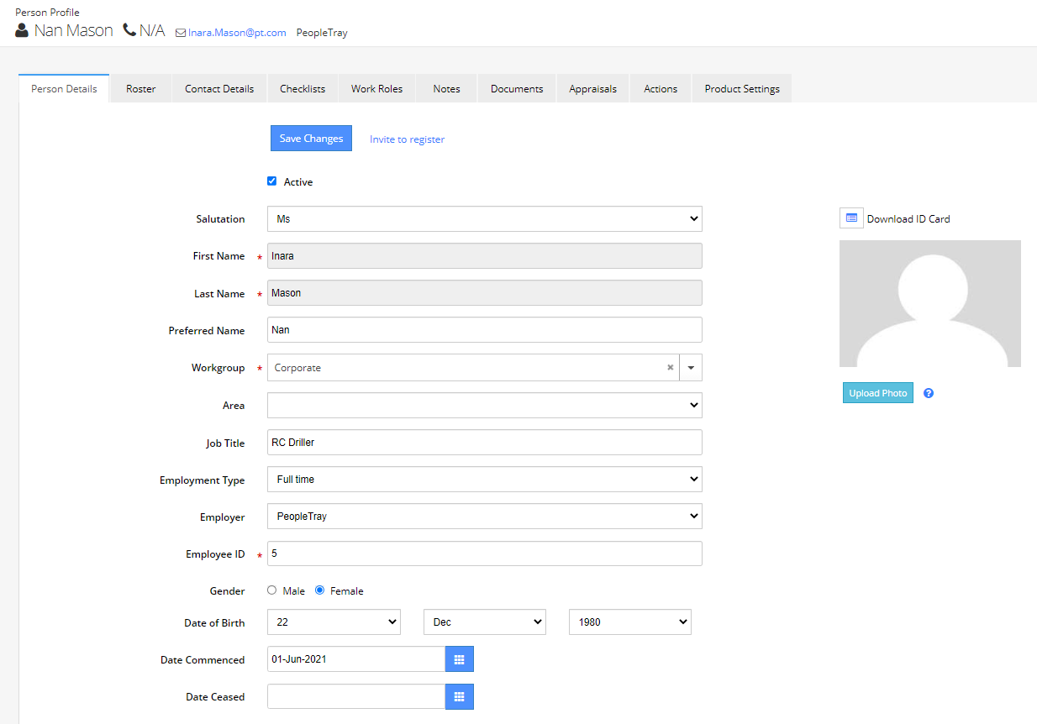Select the Male gender option
Image resolution: width=1037 pixels, height=724 pixels.
[x=271, y=590]
